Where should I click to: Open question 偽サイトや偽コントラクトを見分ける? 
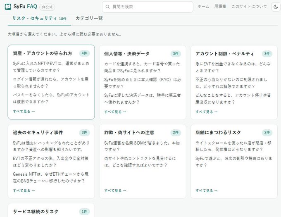(x=140, y=162)
